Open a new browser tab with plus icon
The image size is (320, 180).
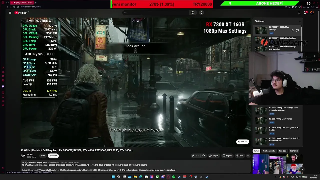35,3
